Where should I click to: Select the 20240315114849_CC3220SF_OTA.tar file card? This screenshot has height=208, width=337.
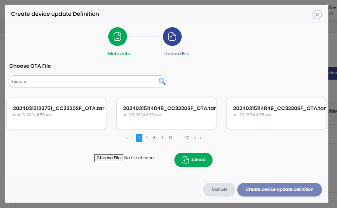click(276, 114)
